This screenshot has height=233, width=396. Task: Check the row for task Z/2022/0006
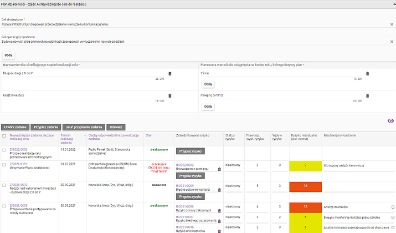point(5,150)
